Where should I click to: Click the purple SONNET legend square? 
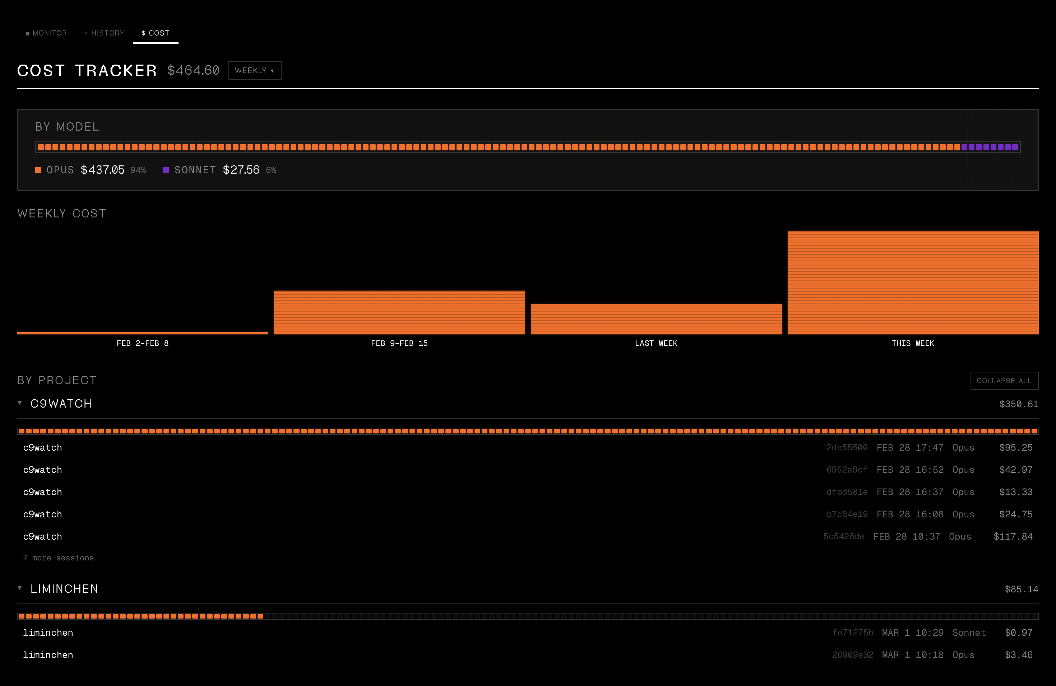pyautogui.click(x=166, y=170)
